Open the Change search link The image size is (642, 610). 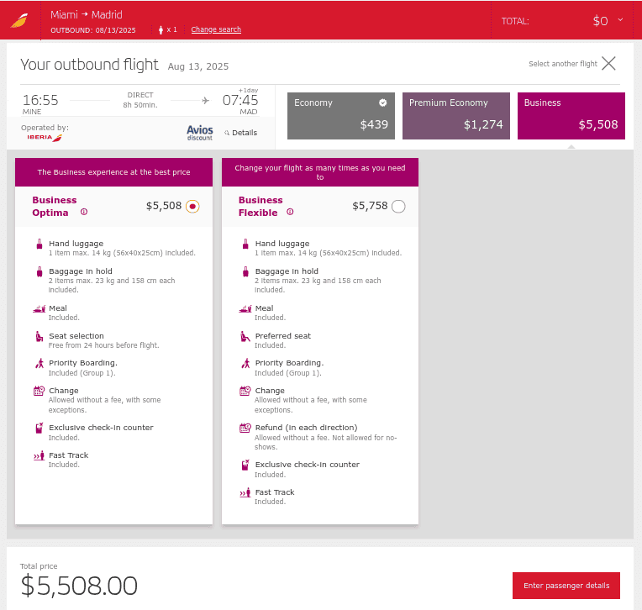[216, 29]
